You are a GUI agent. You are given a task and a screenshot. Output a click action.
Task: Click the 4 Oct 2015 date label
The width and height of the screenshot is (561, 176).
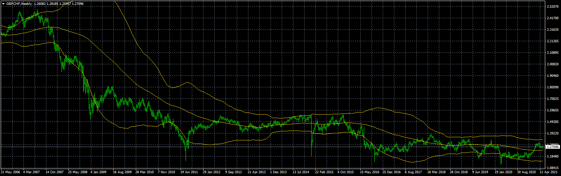coord(346,172)
